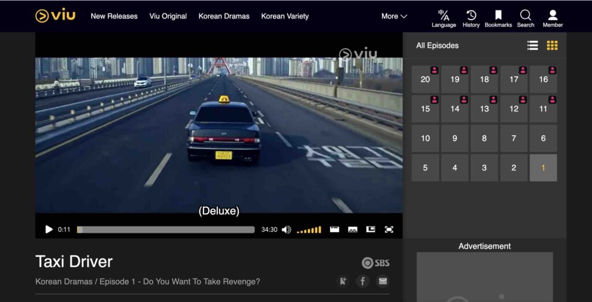Click the advertisement placeholder

pos(485,277)
